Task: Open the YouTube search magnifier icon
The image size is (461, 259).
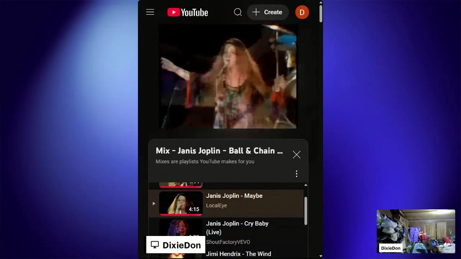Action: click(x=238, y=12)
